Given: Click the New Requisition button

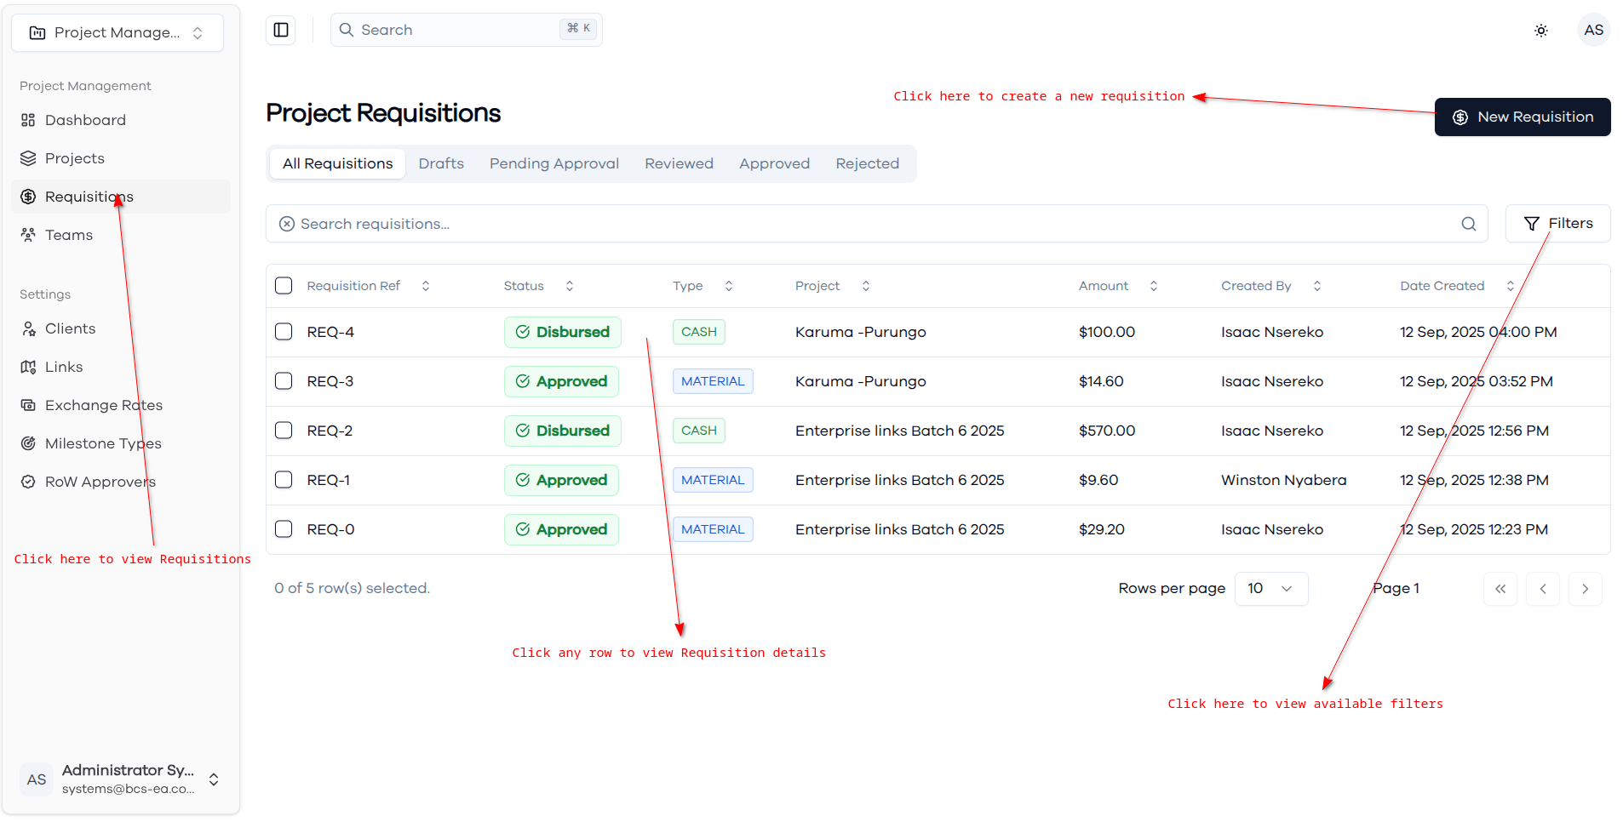Looking at the screenshot, I should 1523,117.
